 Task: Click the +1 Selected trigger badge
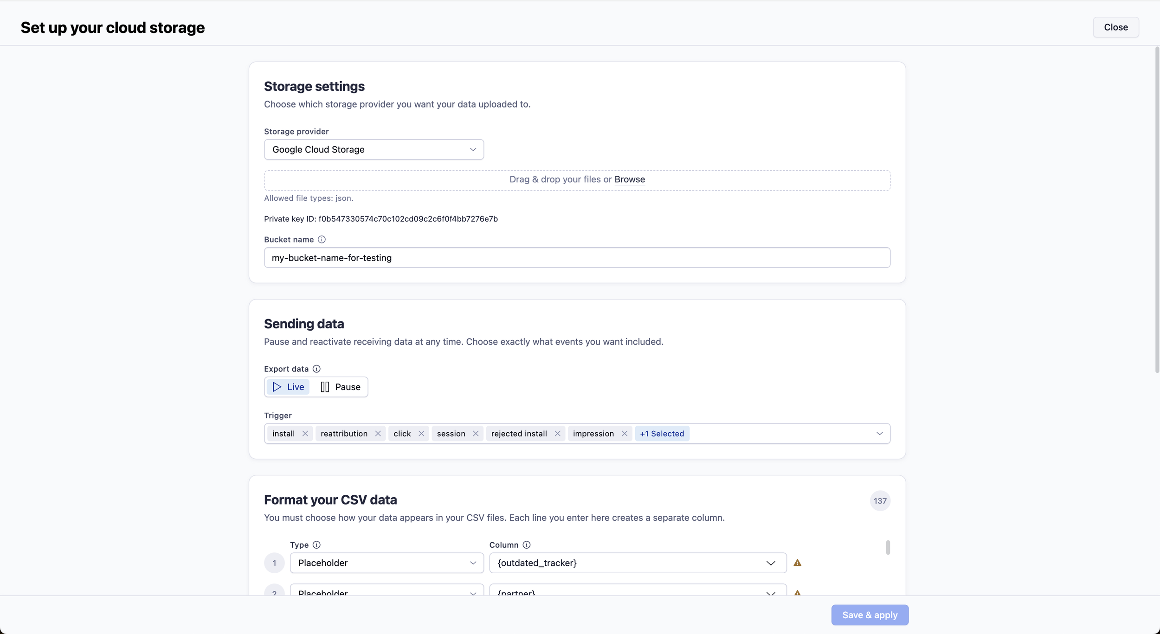click(x=662, y=433)
